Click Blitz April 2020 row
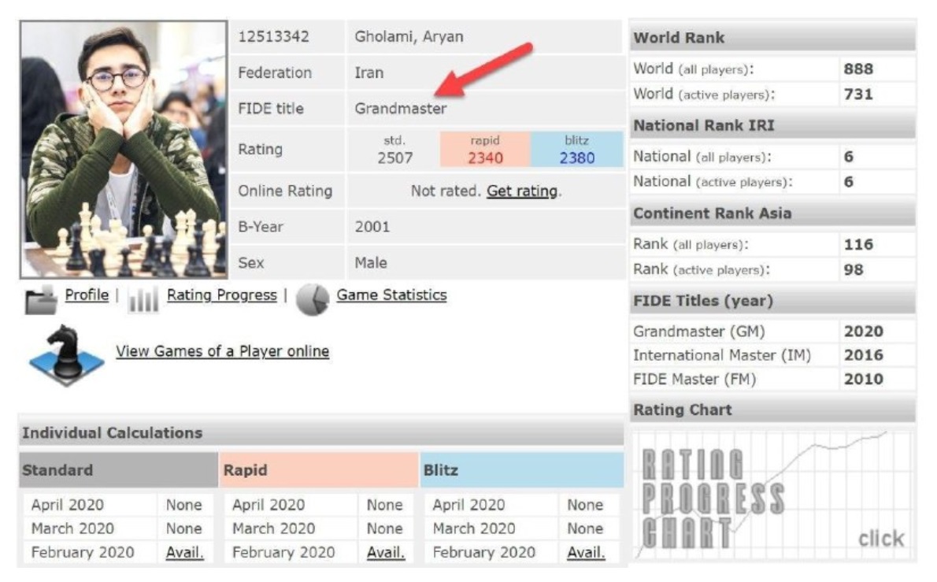This screenshot has height=582, width=937. pyautogui.click(x=522, y=505)
